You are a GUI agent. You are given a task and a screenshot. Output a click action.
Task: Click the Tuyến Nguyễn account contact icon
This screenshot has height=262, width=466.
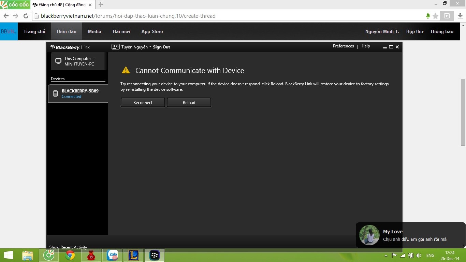click(x=116, y=47)
